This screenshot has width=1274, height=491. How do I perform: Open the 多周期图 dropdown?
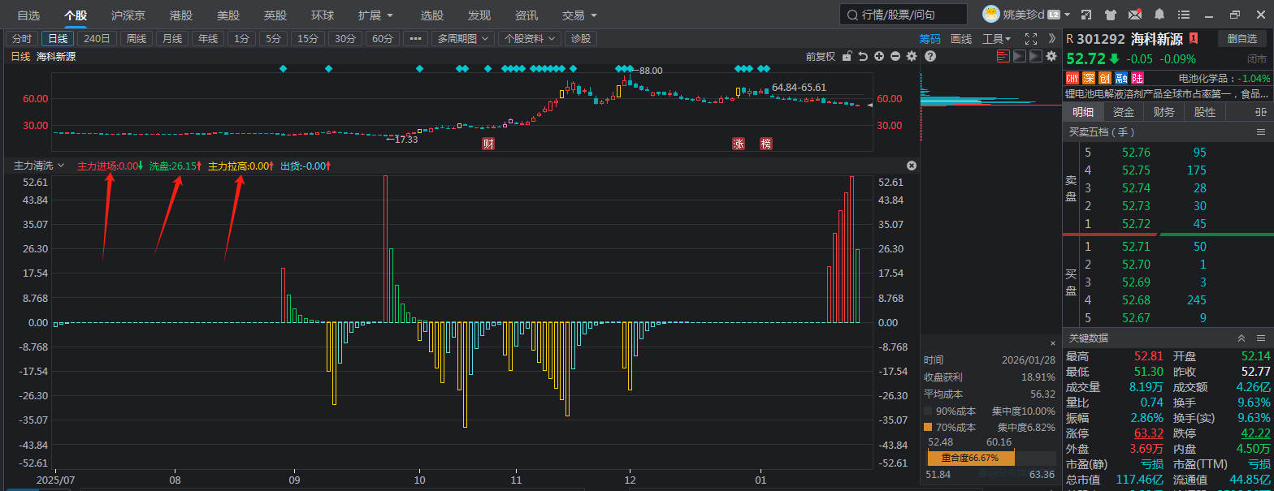click(x=462, y=38)
